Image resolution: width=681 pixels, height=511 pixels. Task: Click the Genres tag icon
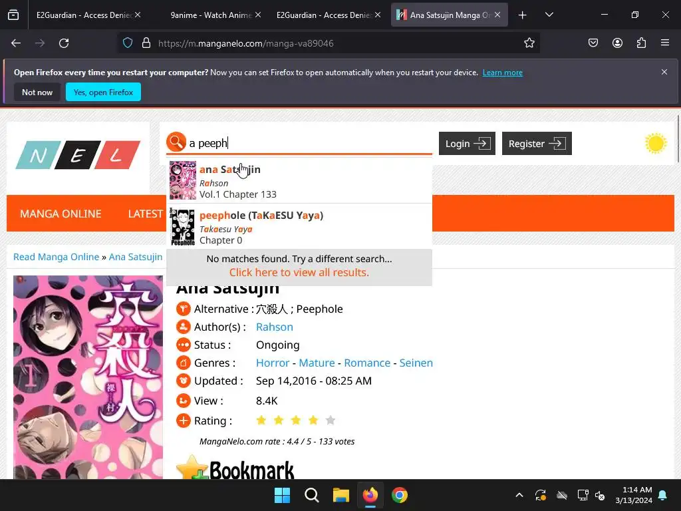click(x=184, y=363)
